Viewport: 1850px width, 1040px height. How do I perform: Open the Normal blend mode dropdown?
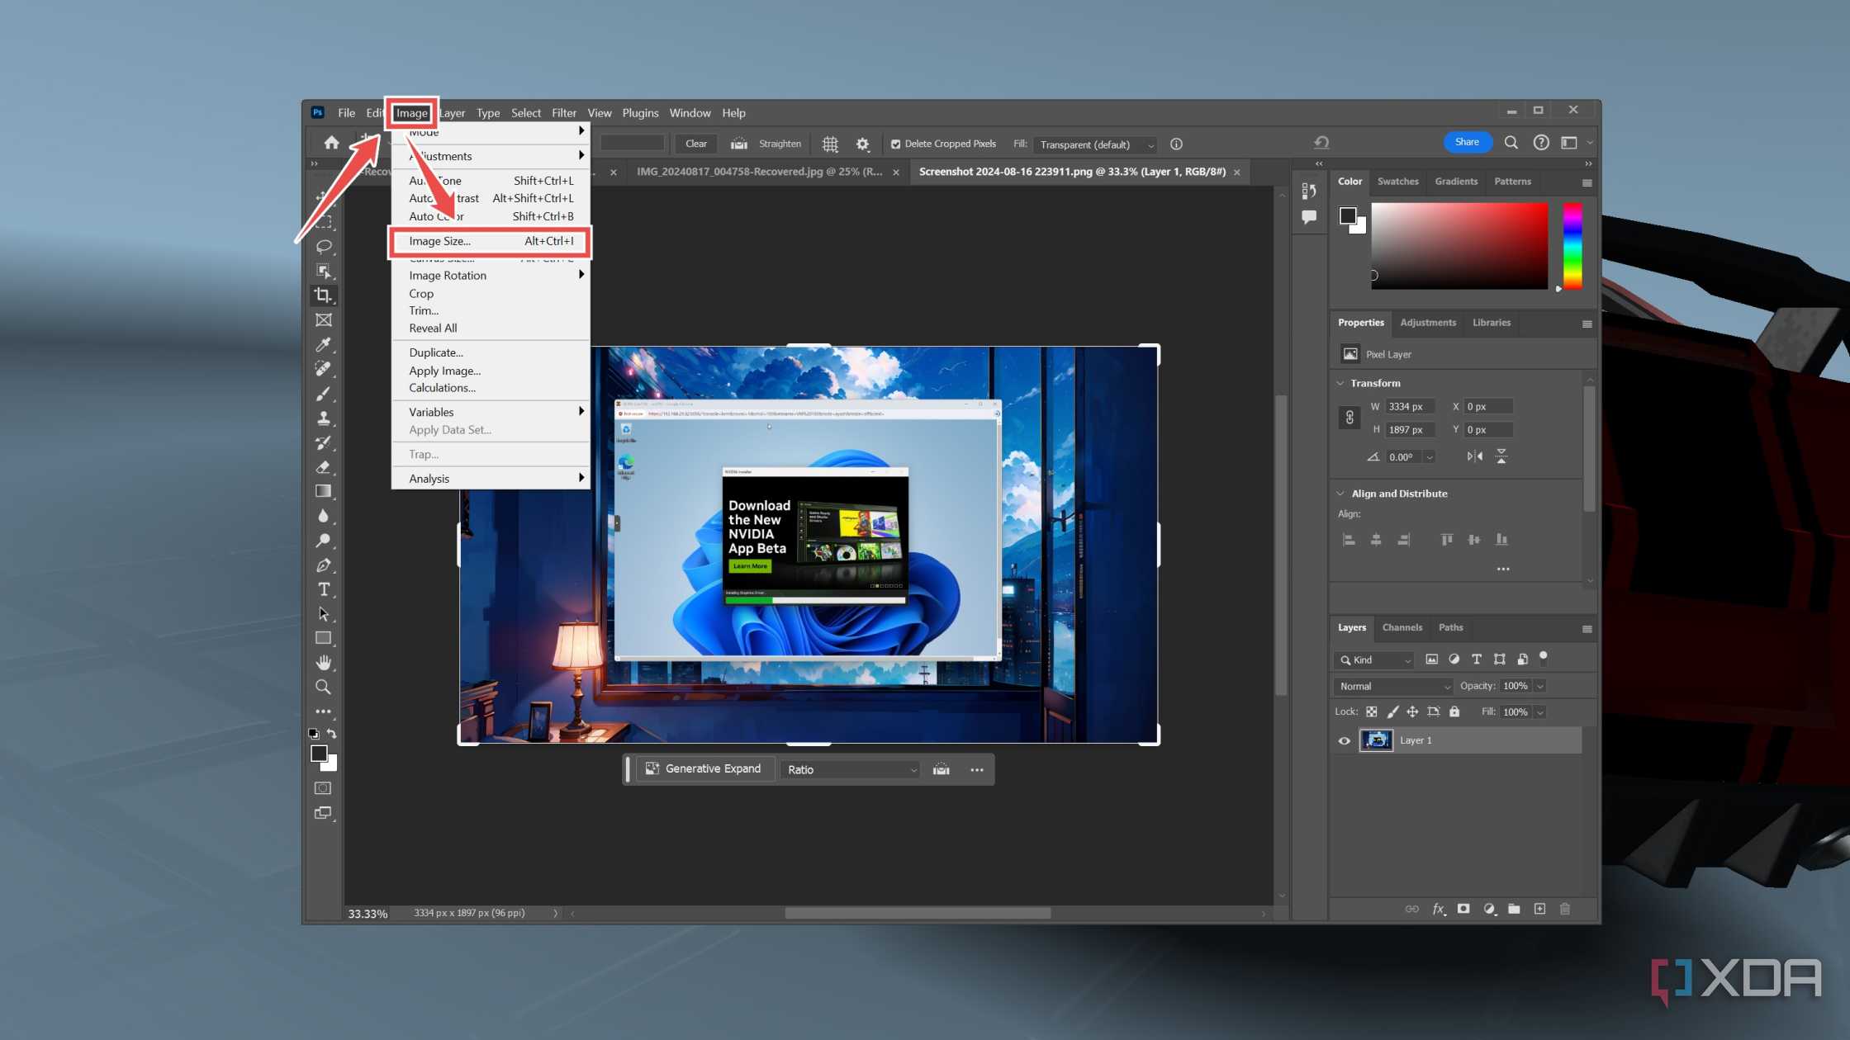[x=1394, y=686]
